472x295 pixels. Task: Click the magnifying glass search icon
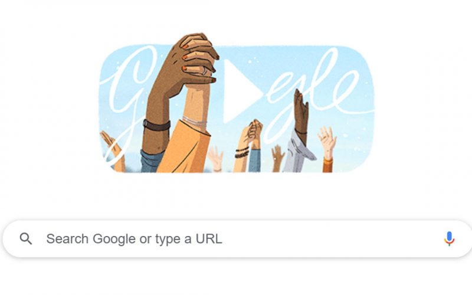tap(26, 239)
